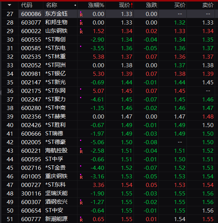Click the R marker icon for 和邦生物

click(81, 23)
